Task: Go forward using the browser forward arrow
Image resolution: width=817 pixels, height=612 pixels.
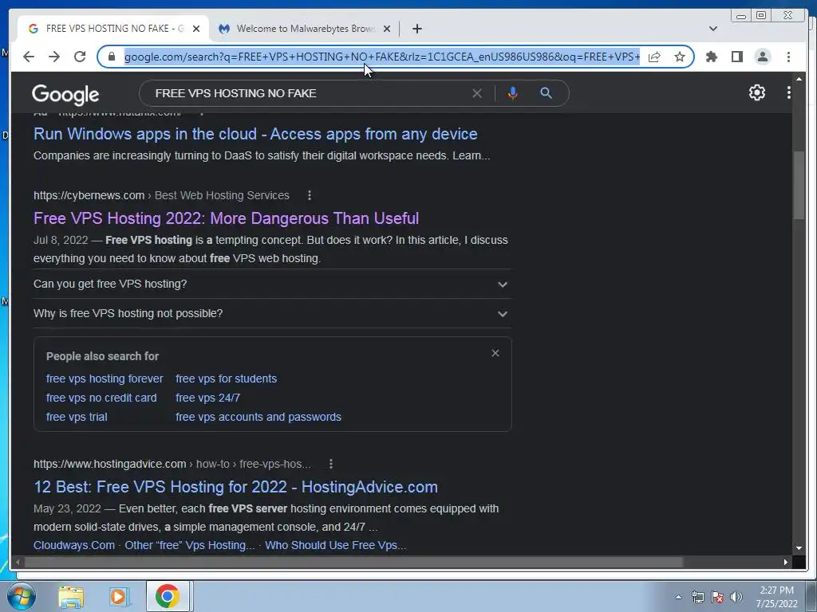Action: click(x=54, y=57)
